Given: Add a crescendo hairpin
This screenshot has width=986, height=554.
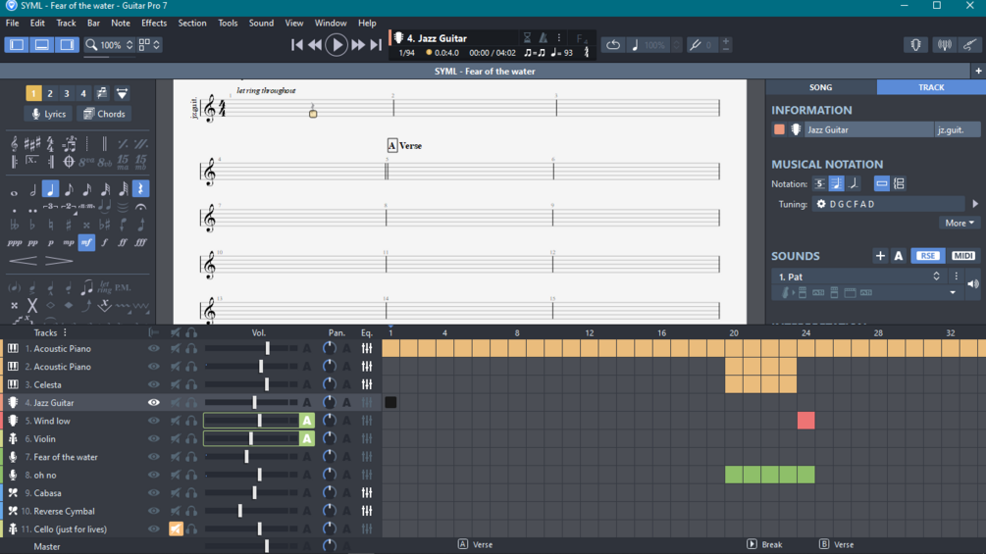Looking at the screenshot, I should [23, 261].
